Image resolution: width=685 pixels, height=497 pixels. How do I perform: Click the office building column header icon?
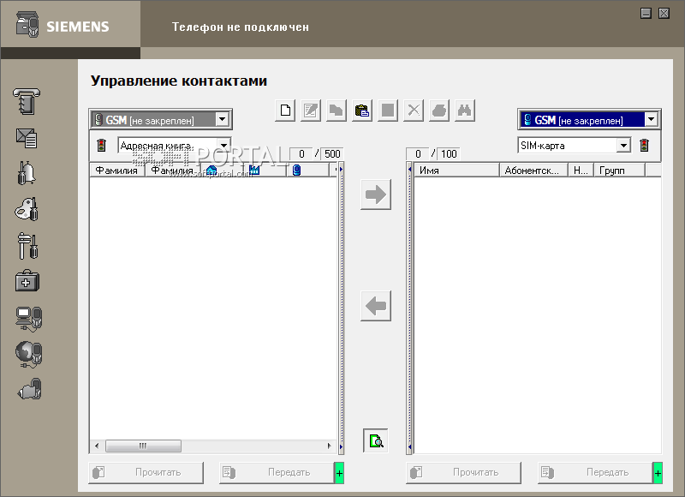click(x=254, y=170)
